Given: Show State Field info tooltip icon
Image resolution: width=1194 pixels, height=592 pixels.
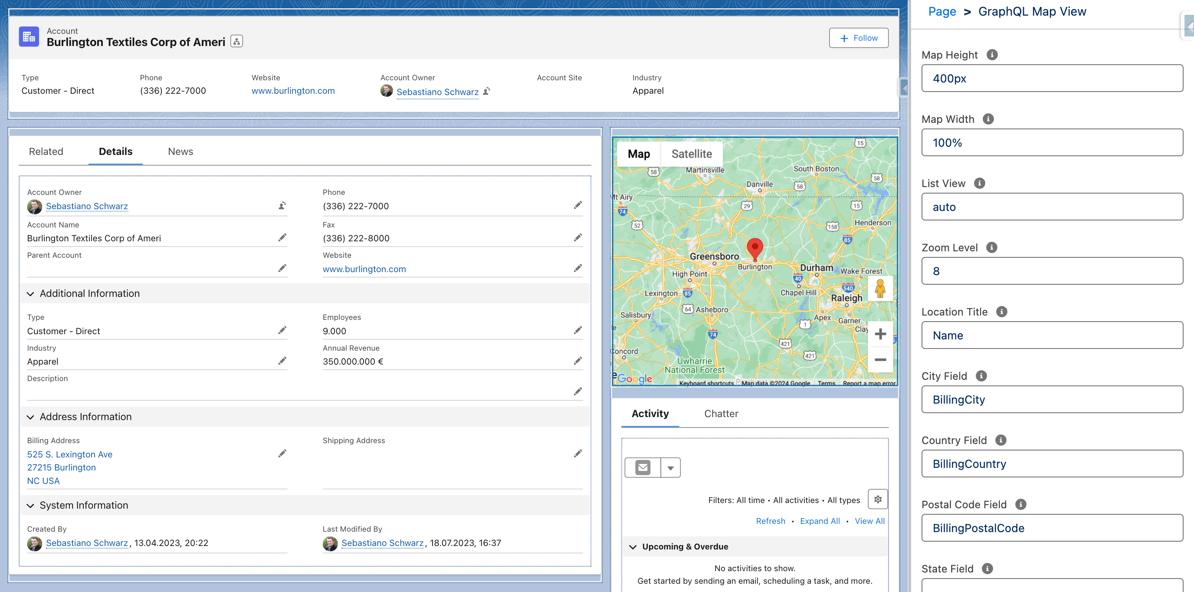Looking at the screenshot, I should (987, 569).
